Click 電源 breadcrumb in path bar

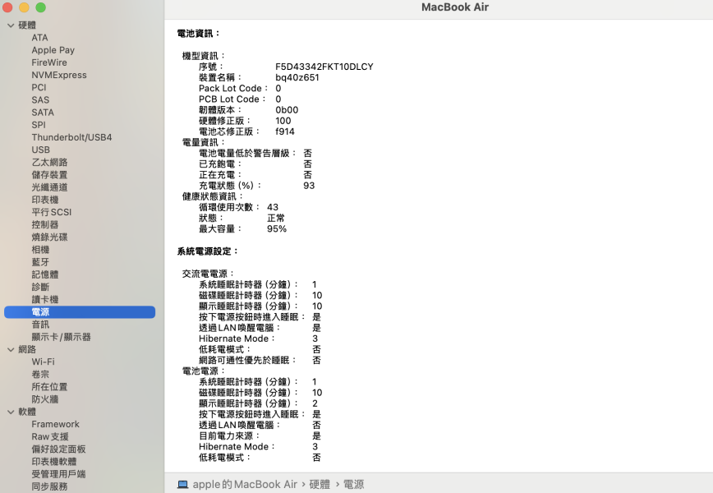[354, 484]
